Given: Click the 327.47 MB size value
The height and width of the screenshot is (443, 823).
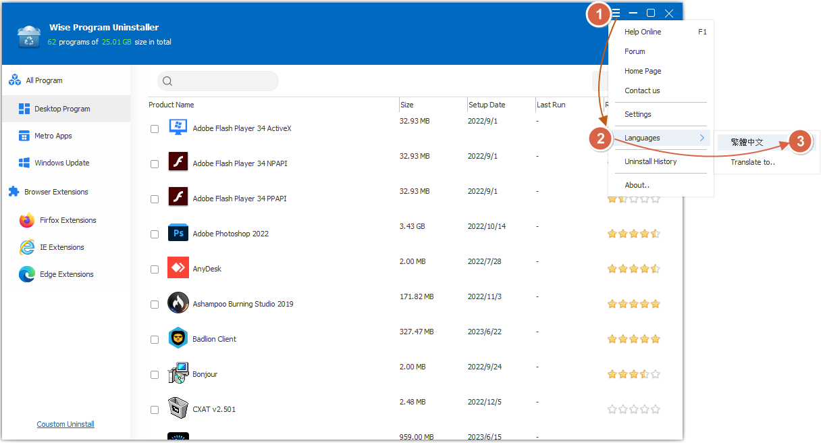Looking at the screenshot, I should coord(417,332).
